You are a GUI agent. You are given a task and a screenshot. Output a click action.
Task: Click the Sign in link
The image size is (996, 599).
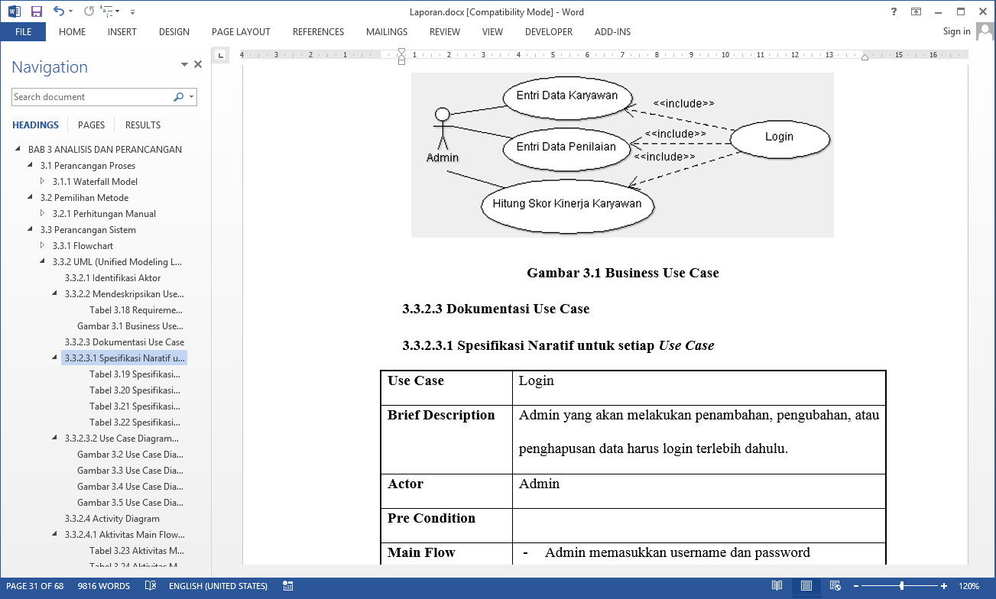point(956,31)
